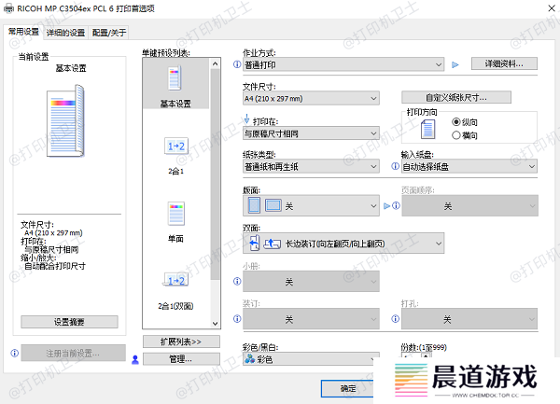
Task: Click info icon next to 页面顺序 dropdown
Action: pyautogui.click(x=396, y=205)
